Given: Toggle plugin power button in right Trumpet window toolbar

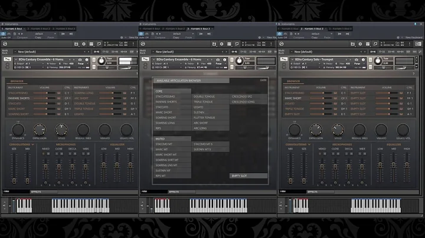Looking at the screenshot, I should click(279, 34).
